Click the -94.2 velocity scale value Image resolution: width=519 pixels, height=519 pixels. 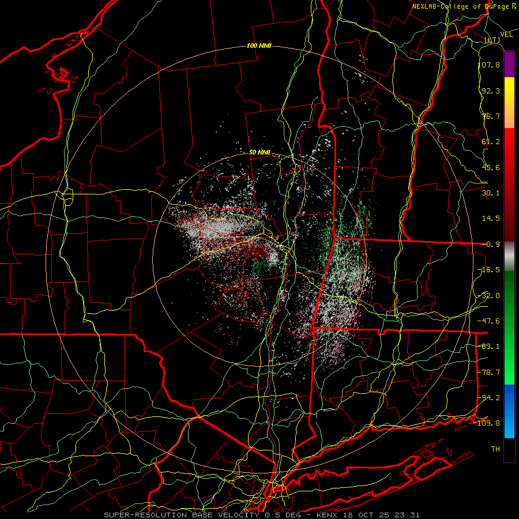click(489, 398)
